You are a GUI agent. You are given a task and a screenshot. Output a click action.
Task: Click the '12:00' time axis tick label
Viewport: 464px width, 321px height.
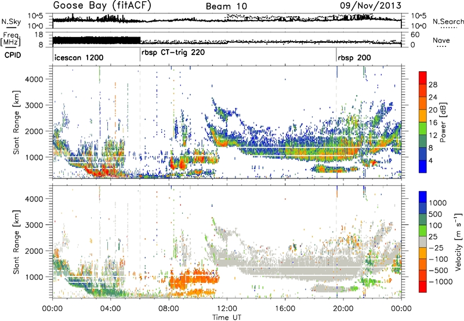[x=227, y=309]
